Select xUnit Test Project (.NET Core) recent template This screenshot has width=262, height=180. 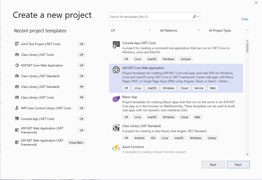(x=50, y=44)
